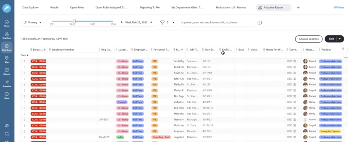Click the info icon beside the query field
Viewport: 348px width, 142px height.
(x=260, y=23)
